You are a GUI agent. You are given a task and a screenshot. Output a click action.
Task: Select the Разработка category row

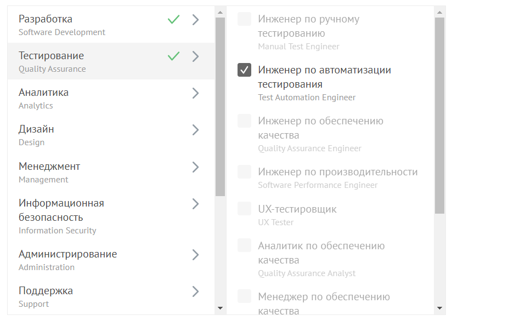(82, 24)
